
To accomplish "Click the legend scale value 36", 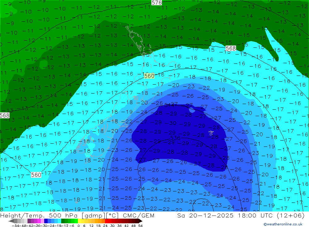I will click(x=119, y=226).
